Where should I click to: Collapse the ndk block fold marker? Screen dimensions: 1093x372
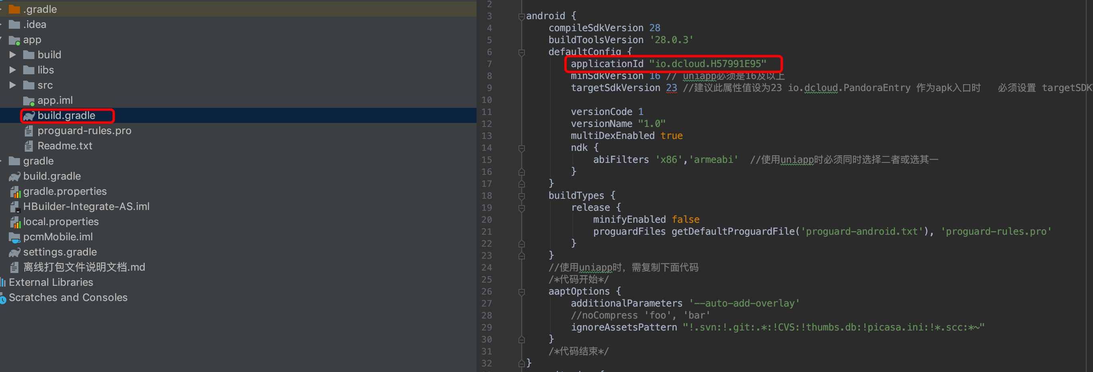(x=521, y=148)
